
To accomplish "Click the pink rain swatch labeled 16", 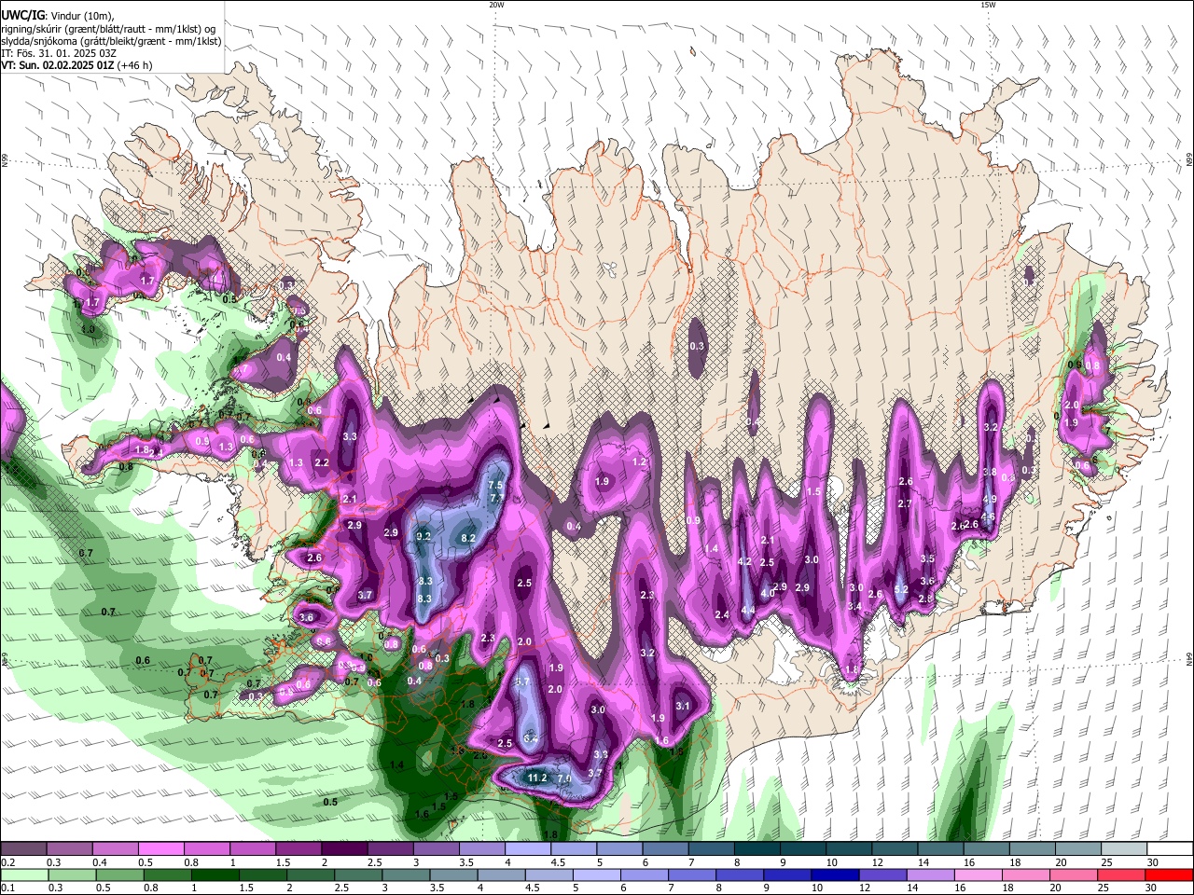I will click(x=976, y=874).
